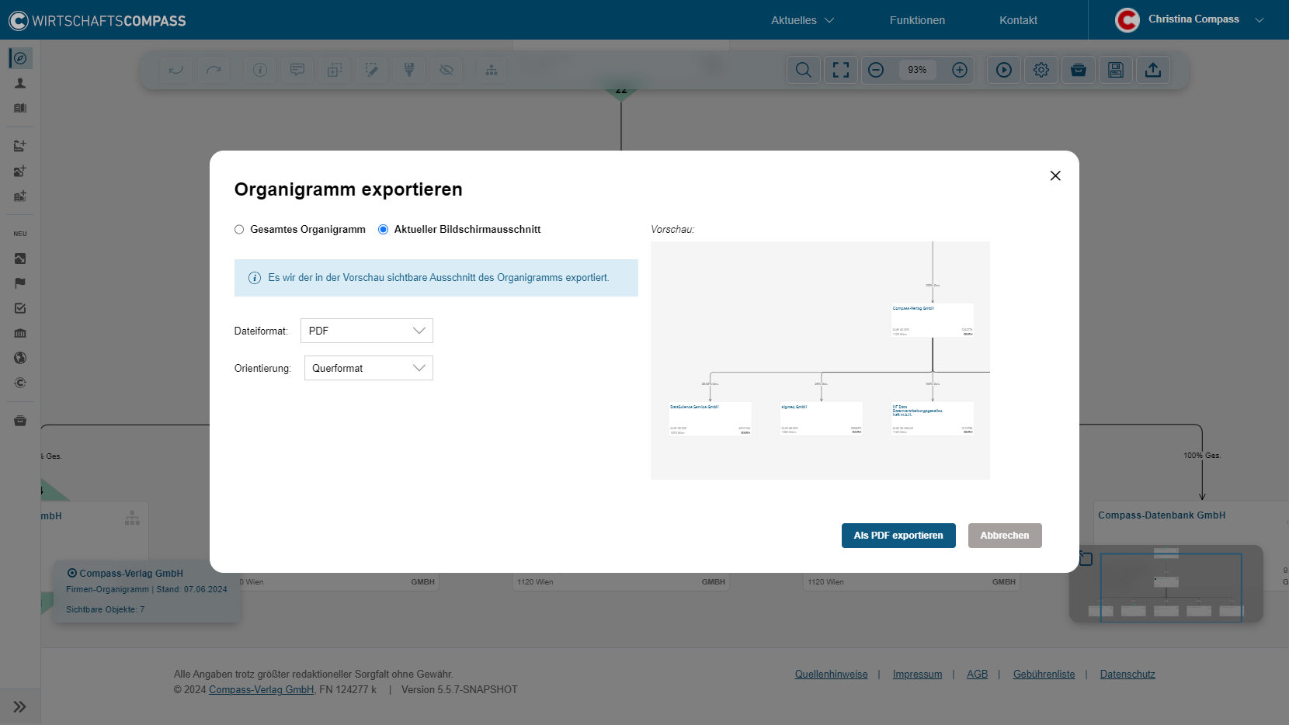
Task: Click the copyright refresh icon in sidebar
Action: click(20, 383)
